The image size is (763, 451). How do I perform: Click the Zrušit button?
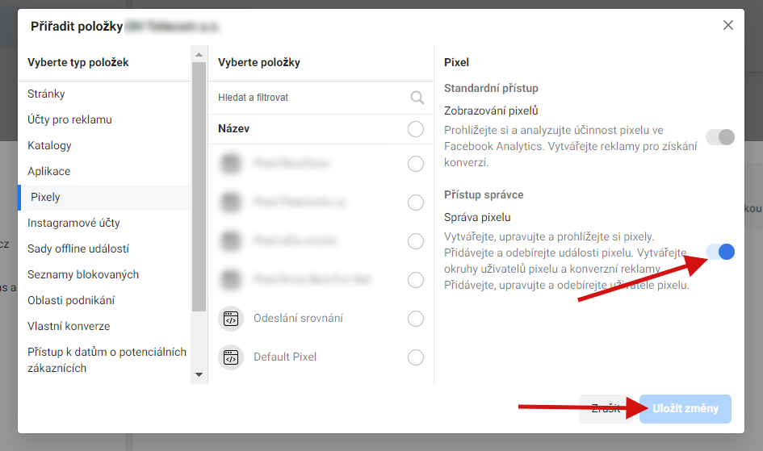click(606, 409)
